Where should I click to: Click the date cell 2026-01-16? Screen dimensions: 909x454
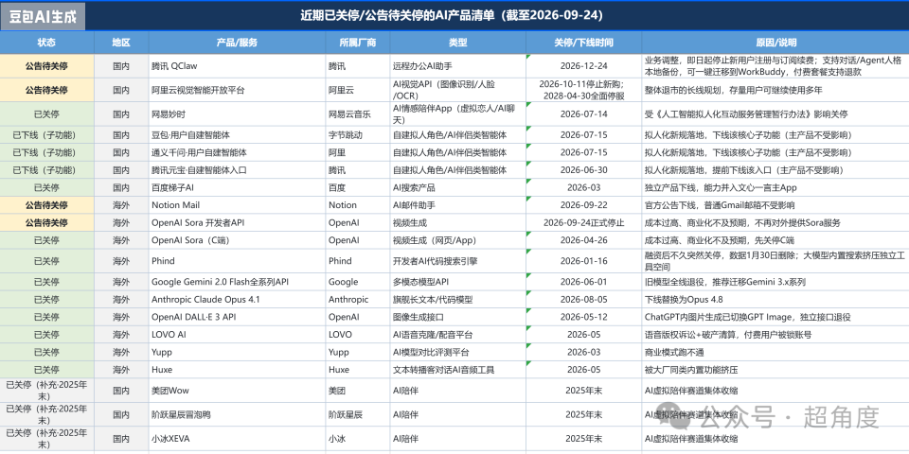click(x=584, y=261)
